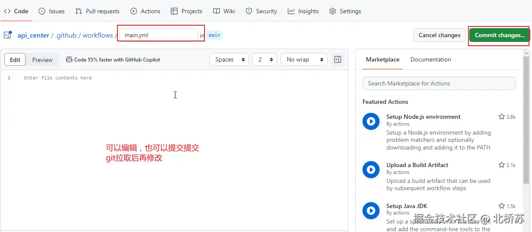Open the .github folder breadcrumb
532x232 pixels.
[66, 35]
